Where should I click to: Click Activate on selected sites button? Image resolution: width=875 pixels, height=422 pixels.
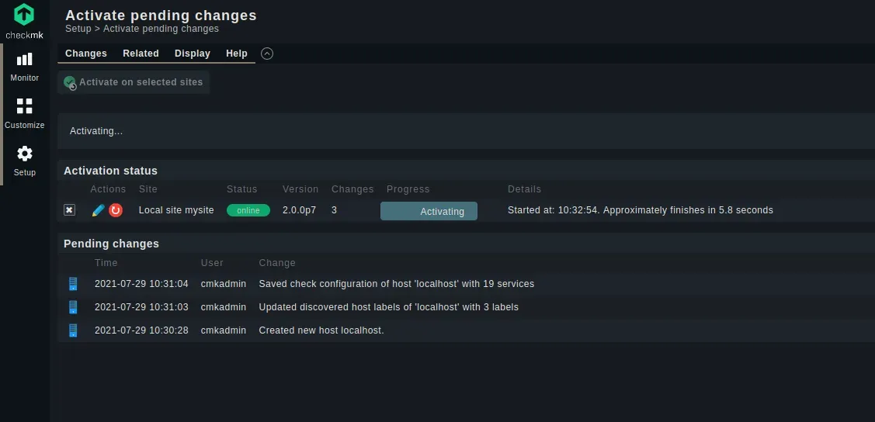[134, 82]
